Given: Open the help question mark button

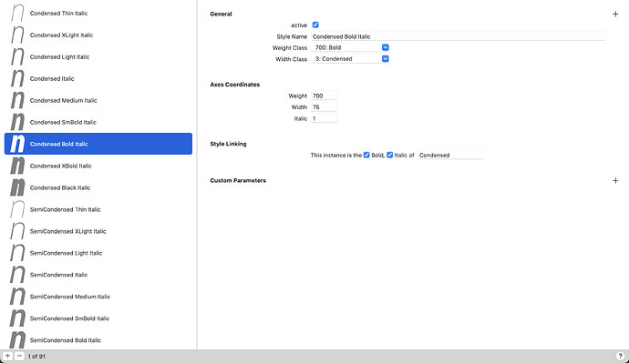Looking at the screenshot, I should pyautogui.click(x=620, y=356).
